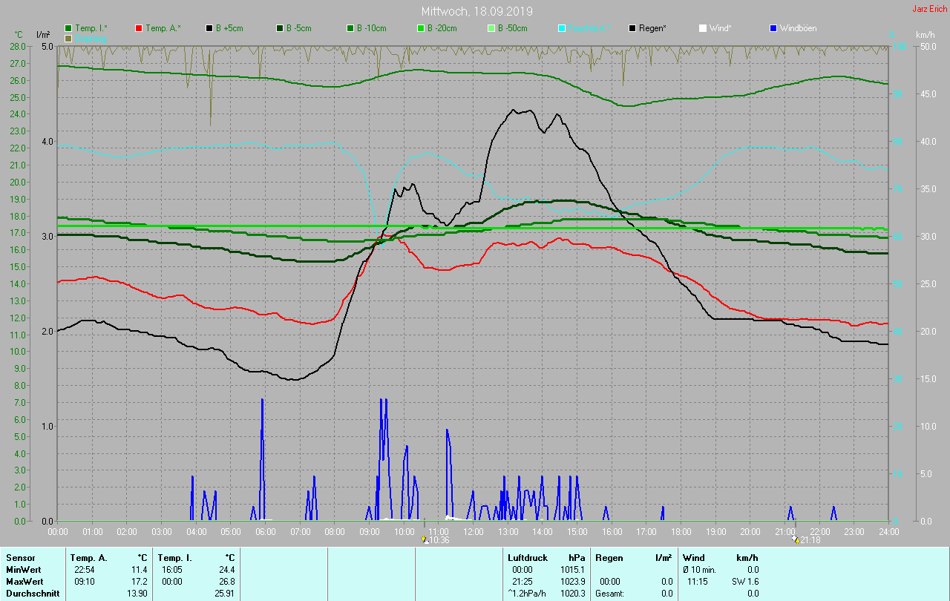Toggle the B -10cm legend entry
950x601 pixels.
tap(350, 28)
